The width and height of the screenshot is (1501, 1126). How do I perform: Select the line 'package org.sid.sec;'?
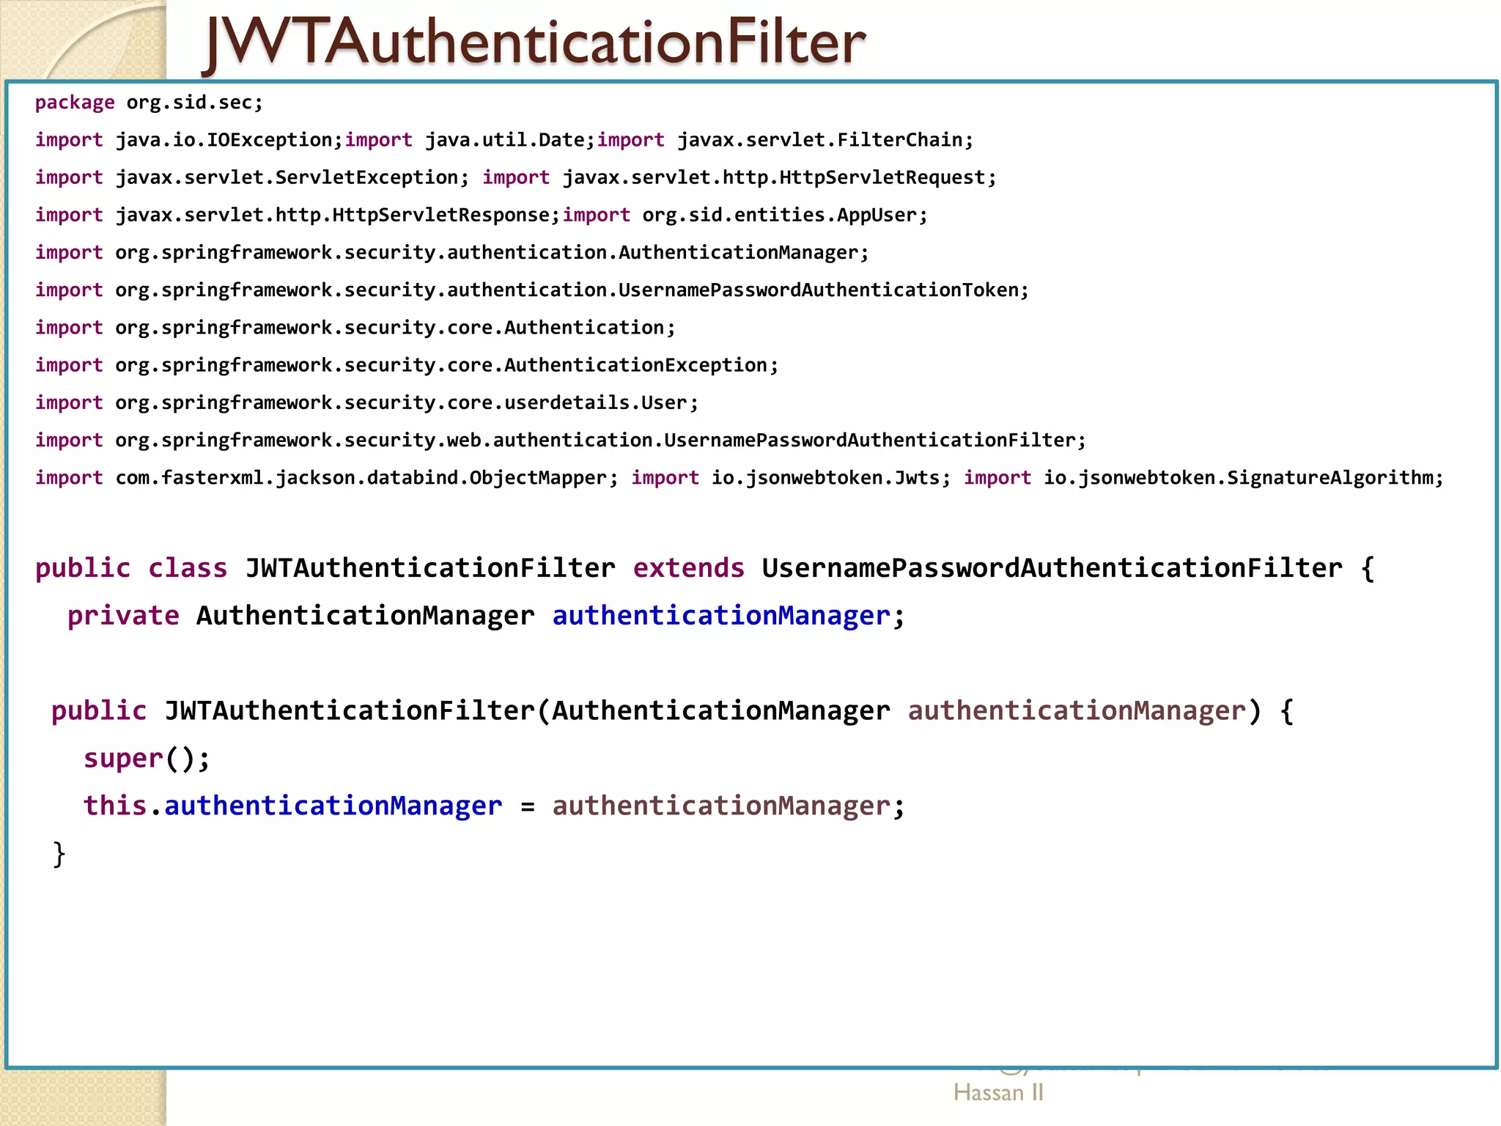(x=149, y=103)
